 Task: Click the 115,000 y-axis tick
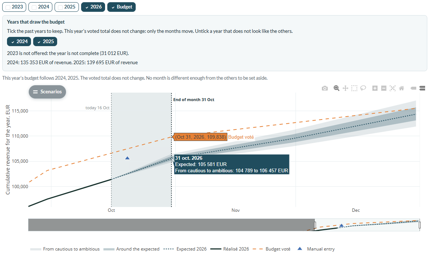point(20,111)
